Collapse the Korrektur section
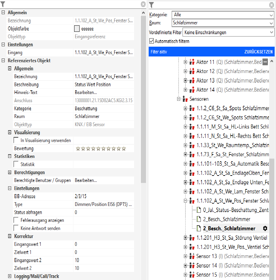Viewport: 276px width, 280px height. click(x=10, y=236)
